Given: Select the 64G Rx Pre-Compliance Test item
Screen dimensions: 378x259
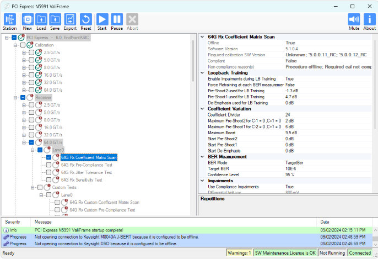Looking at the screenshot, I should 87,165.
